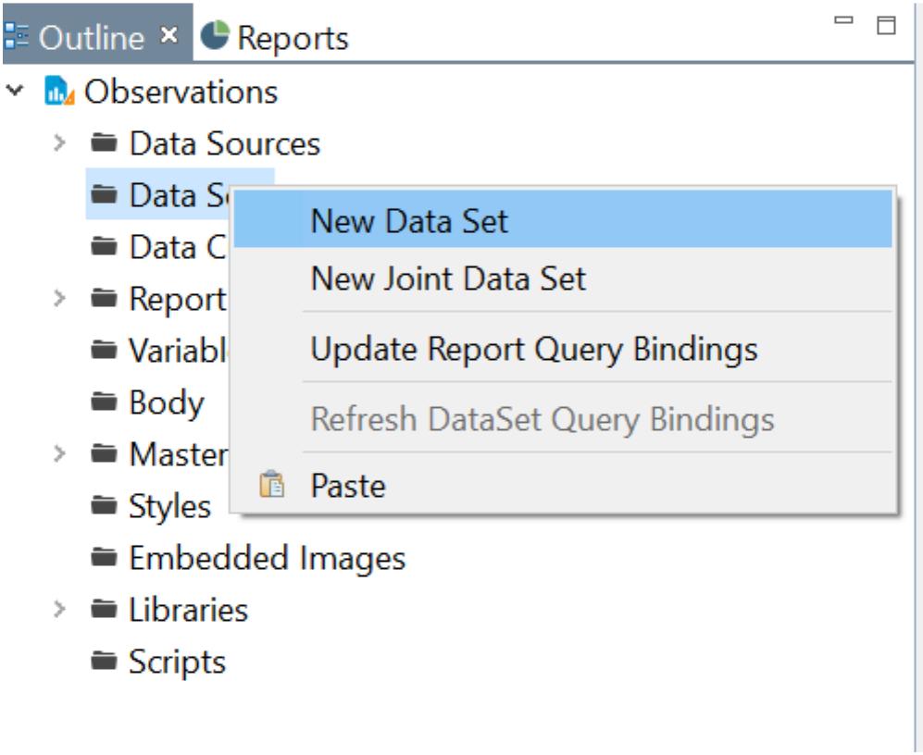
Task: Minimize the Outline panel view
Action: [x=843, y=21]
